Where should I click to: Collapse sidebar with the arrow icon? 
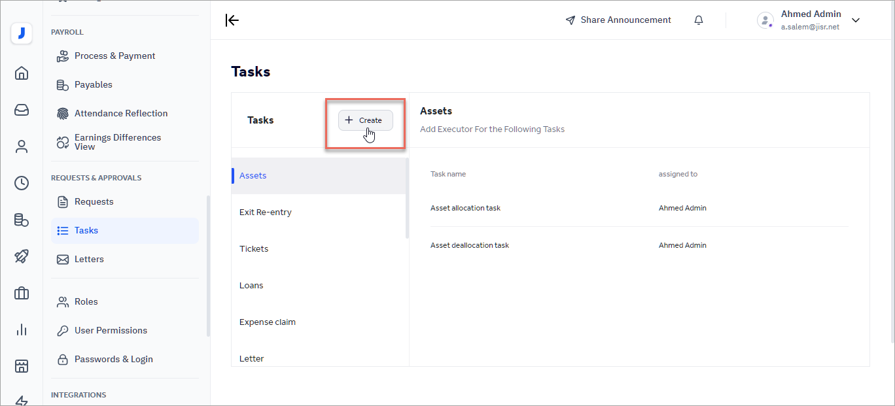[232, 20]
